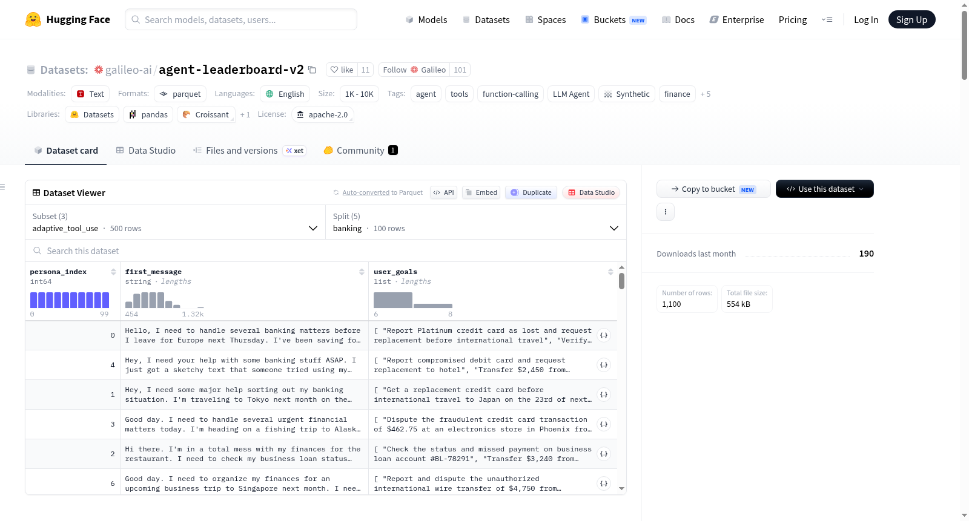Open Spaces in the top navigation

point(545,19)
